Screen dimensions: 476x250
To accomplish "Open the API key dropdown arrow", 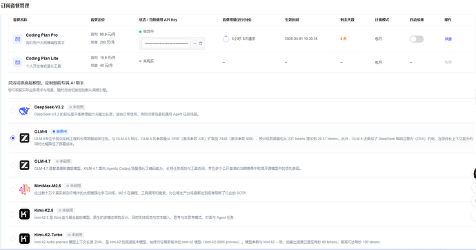I will pyautogui.click(x=195, y=44).
